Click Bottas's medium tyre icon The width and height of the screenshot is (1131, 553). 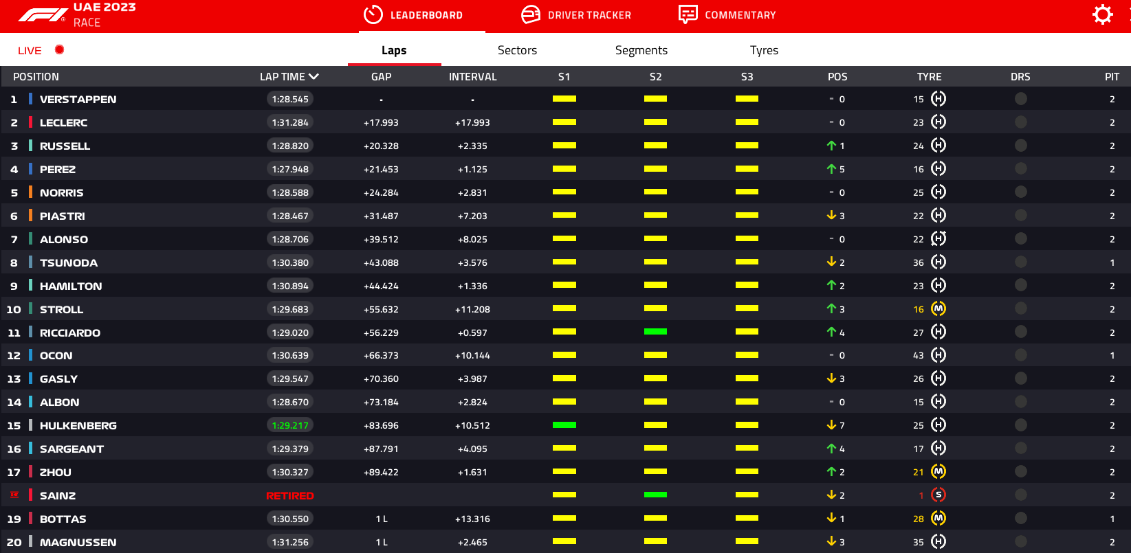click(938, 518)
